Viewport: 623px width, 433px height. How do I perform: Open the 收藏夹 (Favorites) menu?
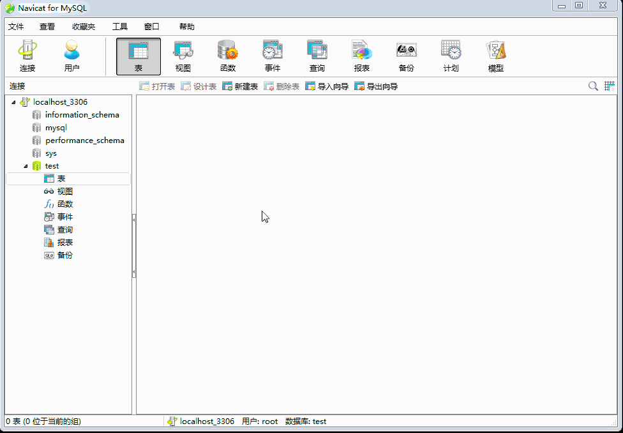84,27
